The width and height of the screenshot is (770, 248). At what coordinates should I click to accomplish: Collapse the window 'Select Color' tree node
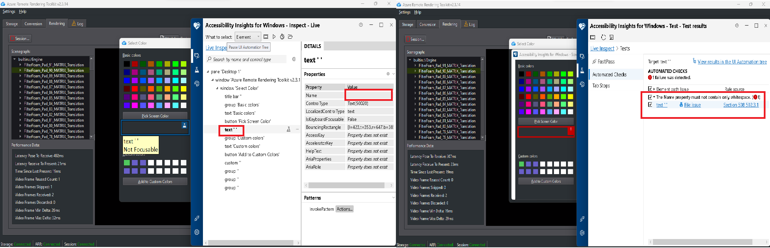point(217,88)
